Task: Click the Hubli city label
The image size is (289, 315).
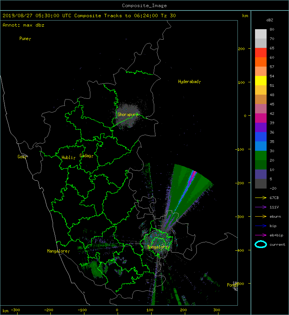Action: click(67, 157)
